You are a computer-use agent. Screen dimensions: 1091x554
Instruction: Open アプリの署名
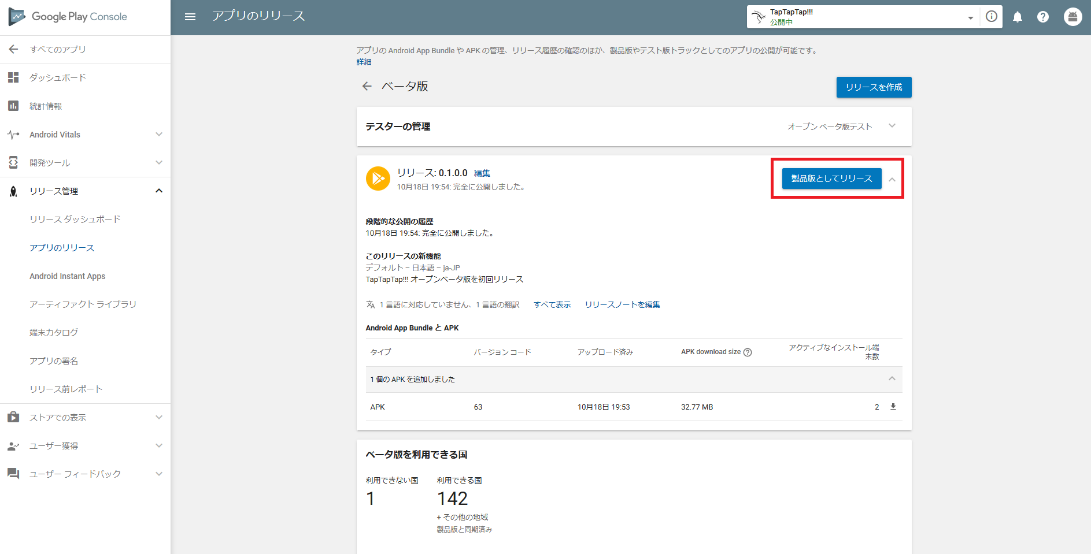[54, 361]
